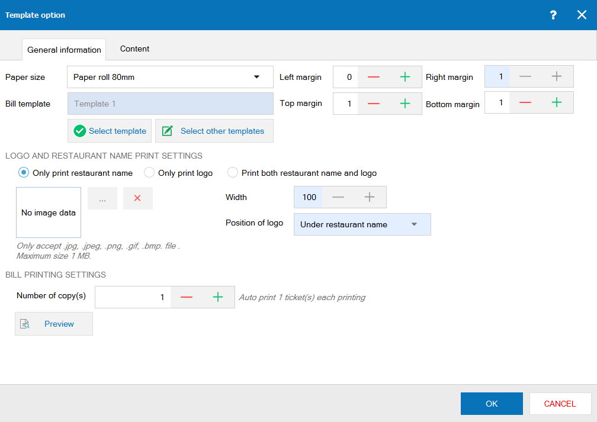Screen dimensions: 597x422
Task: Decrease the left margin with minus icon
Action: [374, 77]
